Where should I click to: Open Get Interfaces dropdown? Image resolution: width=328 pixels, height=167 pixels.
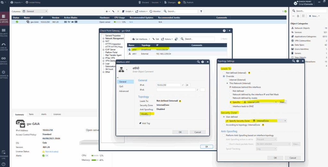(141, 39)
